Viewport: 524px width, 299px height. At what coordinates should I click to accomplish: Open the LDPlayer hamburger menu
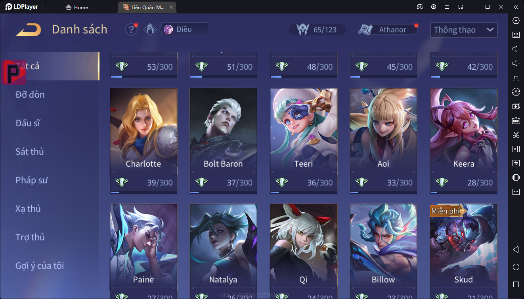[447, 7]
